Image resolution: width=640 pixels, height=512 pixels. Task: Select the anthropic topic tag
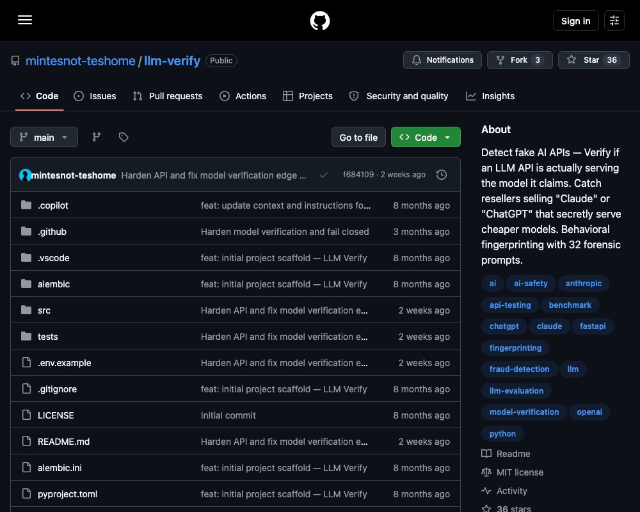coord(584,284)
